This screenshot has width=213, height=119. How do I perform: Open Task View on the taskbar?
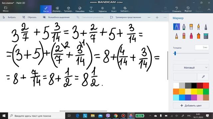click(x=69, y=116)
